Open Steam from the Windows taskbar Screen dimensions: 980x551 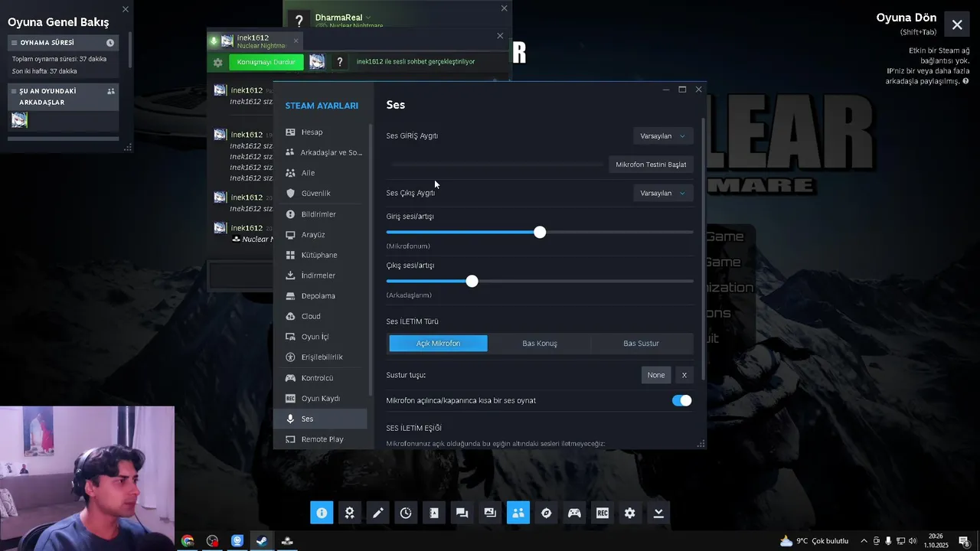click(262, 541)
